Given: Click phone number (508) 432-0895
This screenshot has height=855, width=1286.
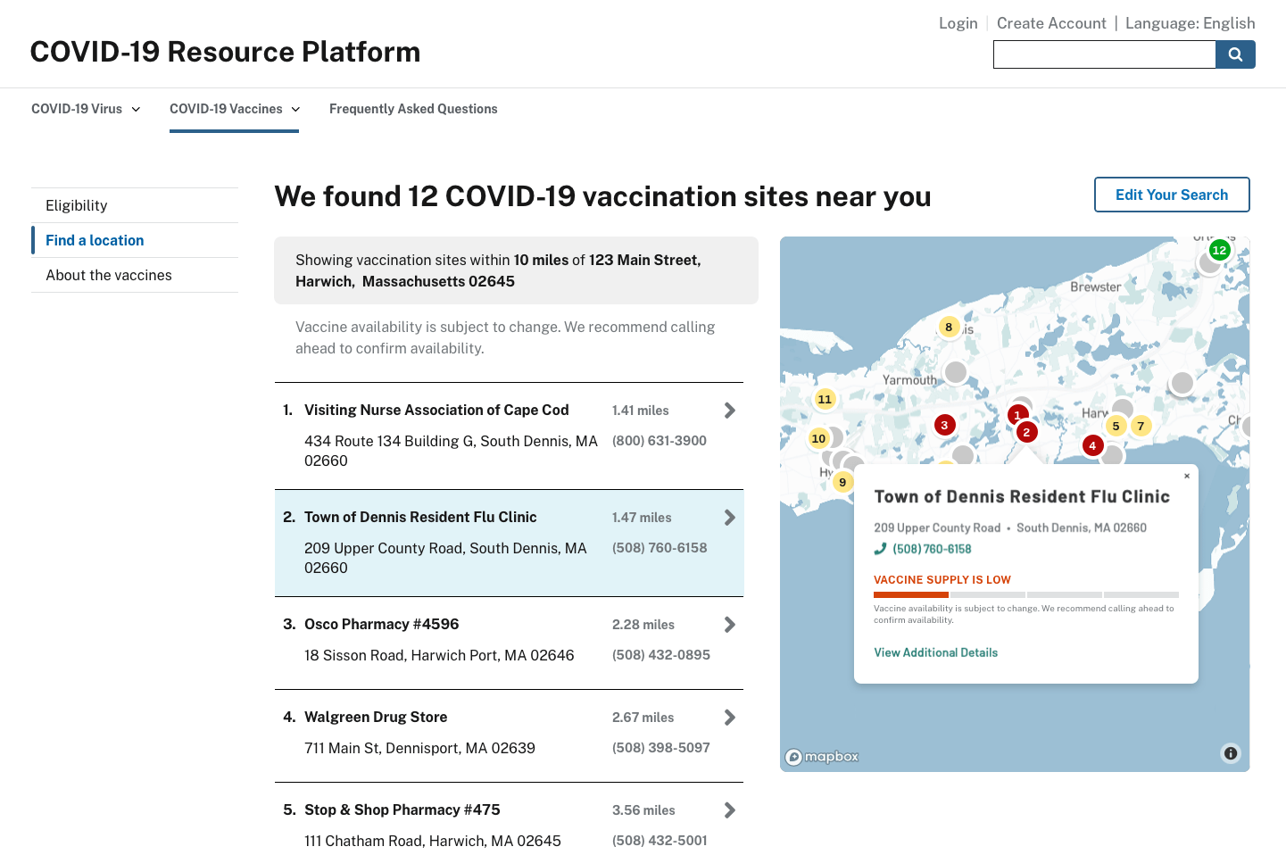Looking at the screenshot, I should click(x=660, y=655).
